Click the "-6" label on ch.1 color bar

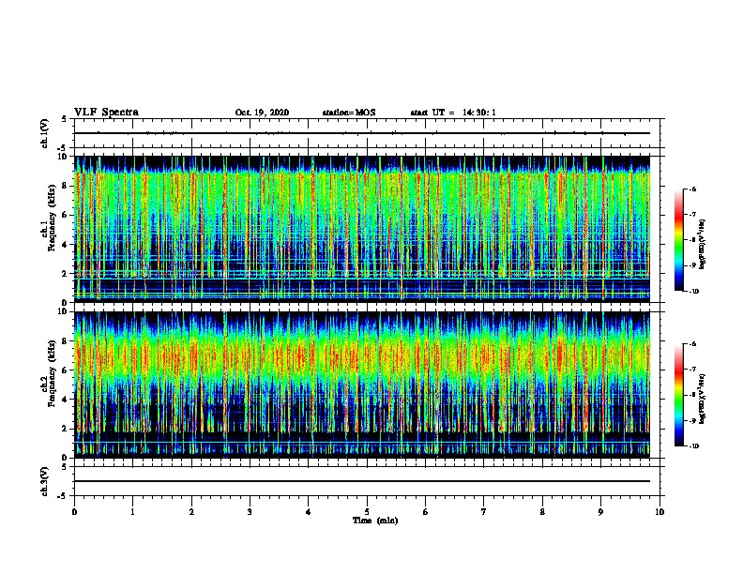[692, 189]
